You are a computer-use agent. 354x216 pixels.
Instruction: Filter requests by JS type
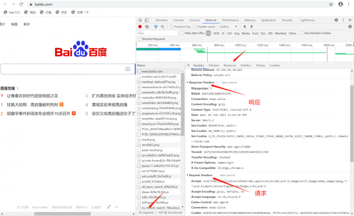223,33
